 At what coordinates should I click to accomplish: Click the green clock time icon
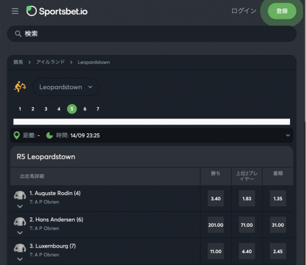(x=49, y=135)
